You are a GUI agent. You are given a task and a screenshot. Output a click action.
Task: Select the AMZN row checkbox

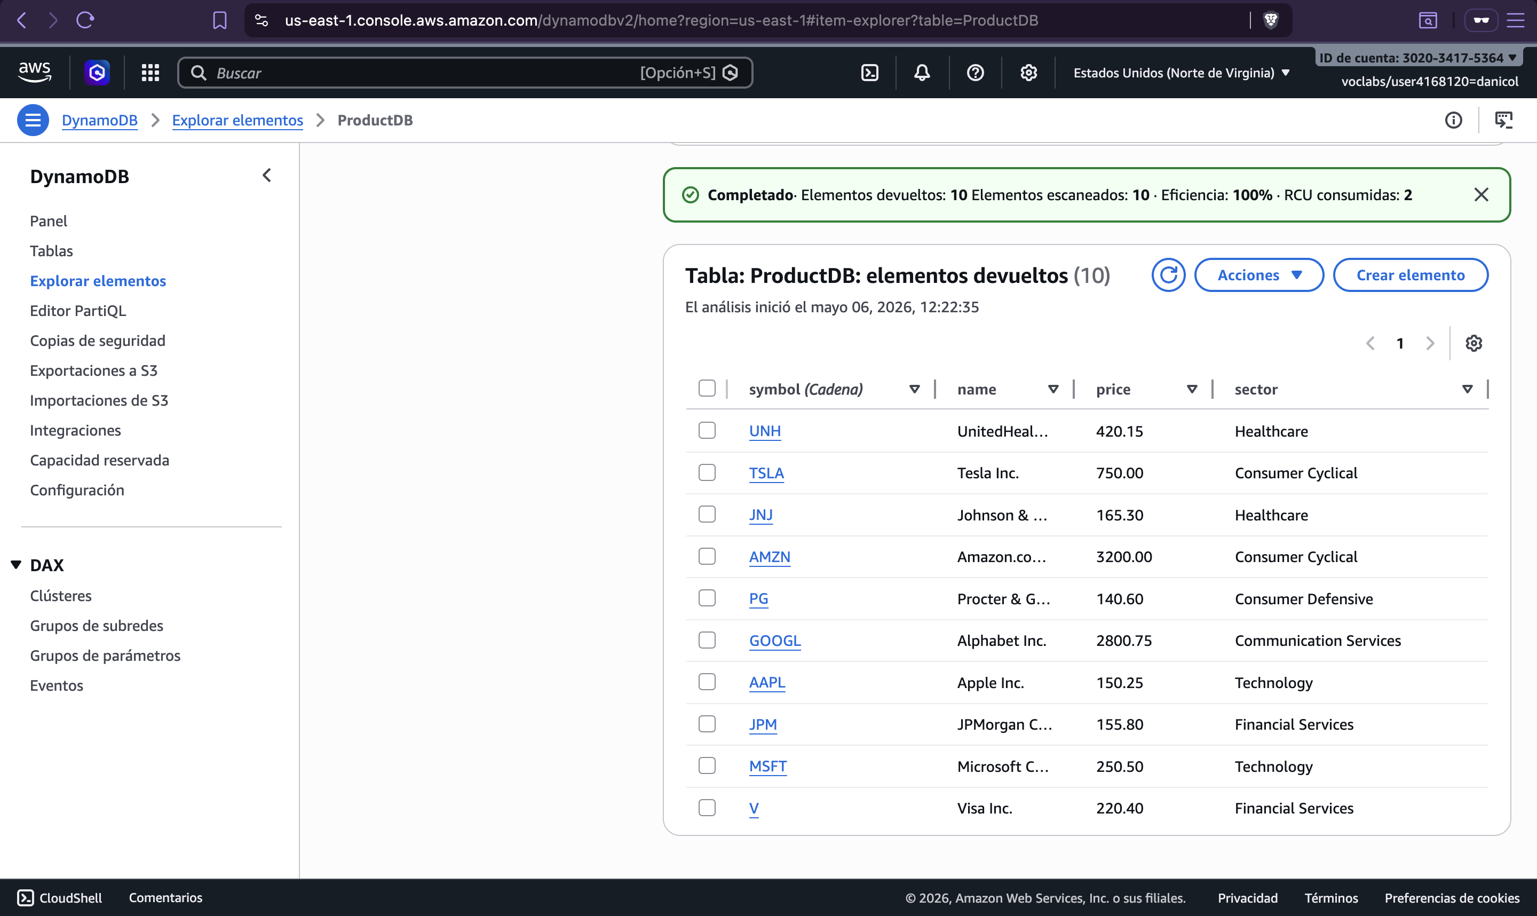[x=707, y=556]
